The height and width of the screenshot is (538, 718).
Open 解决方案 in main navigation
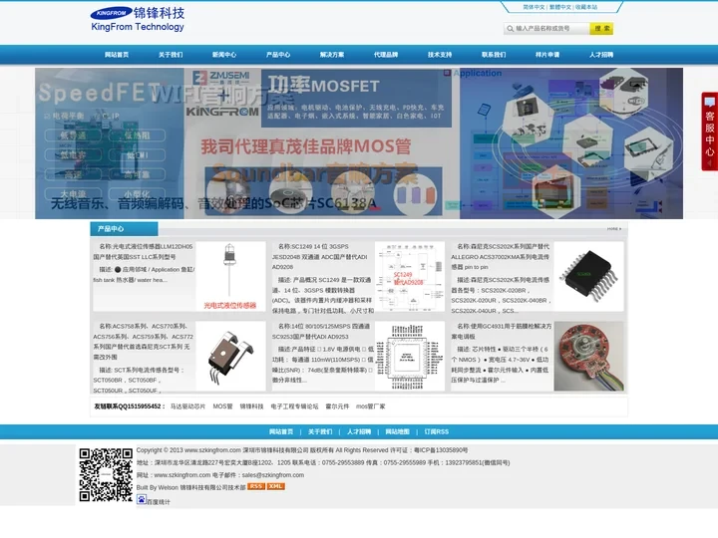pos(332,55)
